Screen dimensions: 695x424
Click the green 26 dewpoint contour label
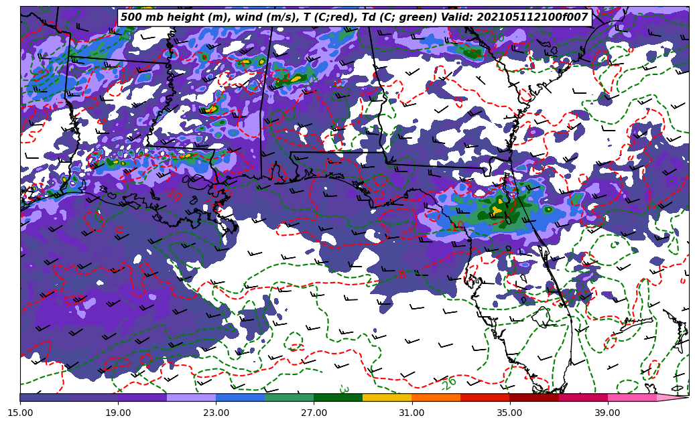(448, 383)
